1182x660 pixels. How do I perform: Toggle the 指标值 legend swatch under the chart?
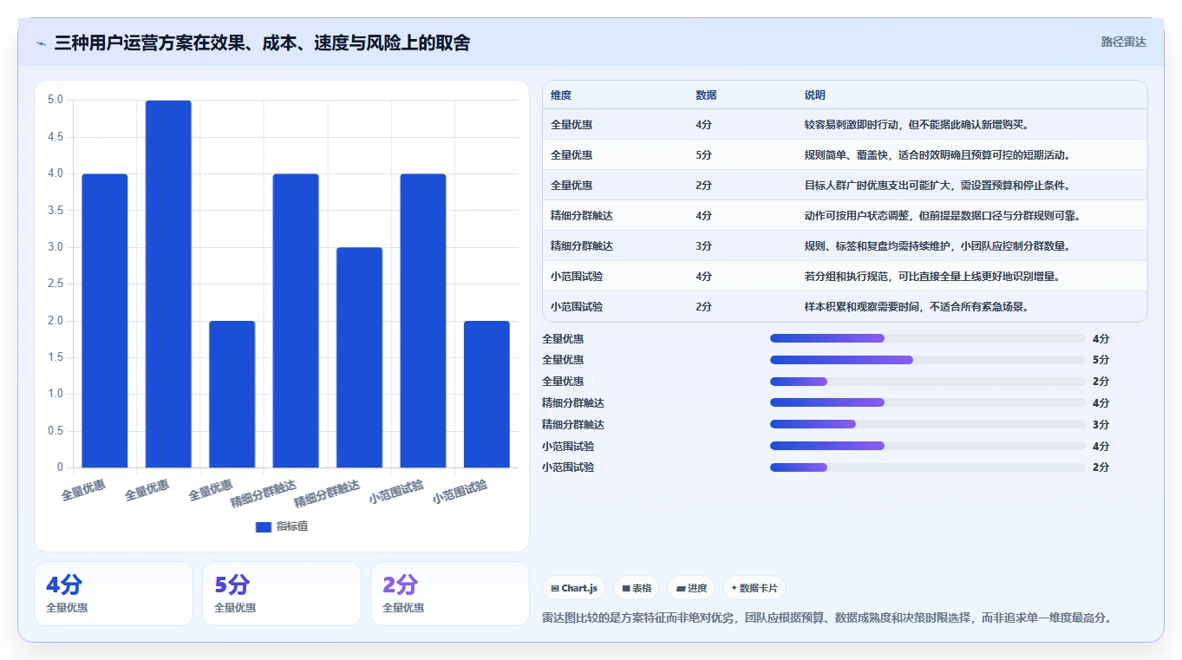[263, 527]
